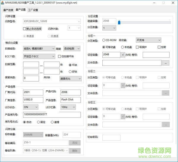Click the √ button beside partition one capacity
Image resolution: width=178 pixels, height=162 pixels.
pyautogui.click(x=123, y=55)
